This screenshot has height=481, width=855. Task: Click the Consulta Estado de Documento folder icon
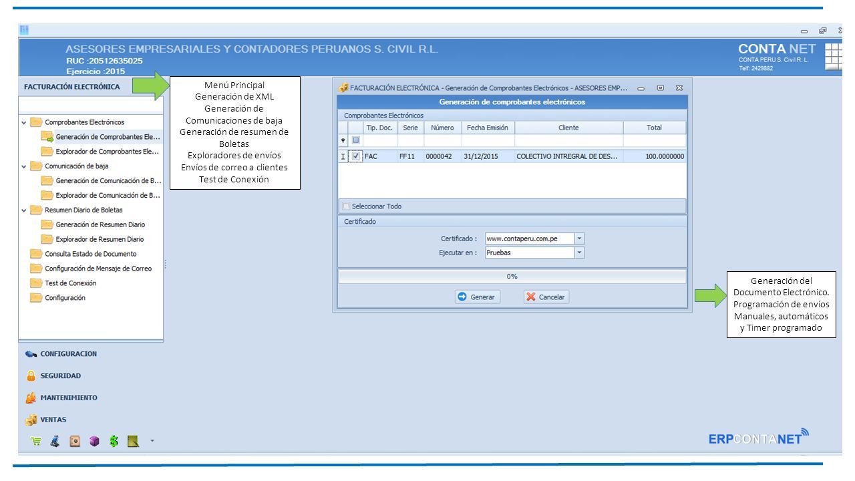tap(36, 255)
